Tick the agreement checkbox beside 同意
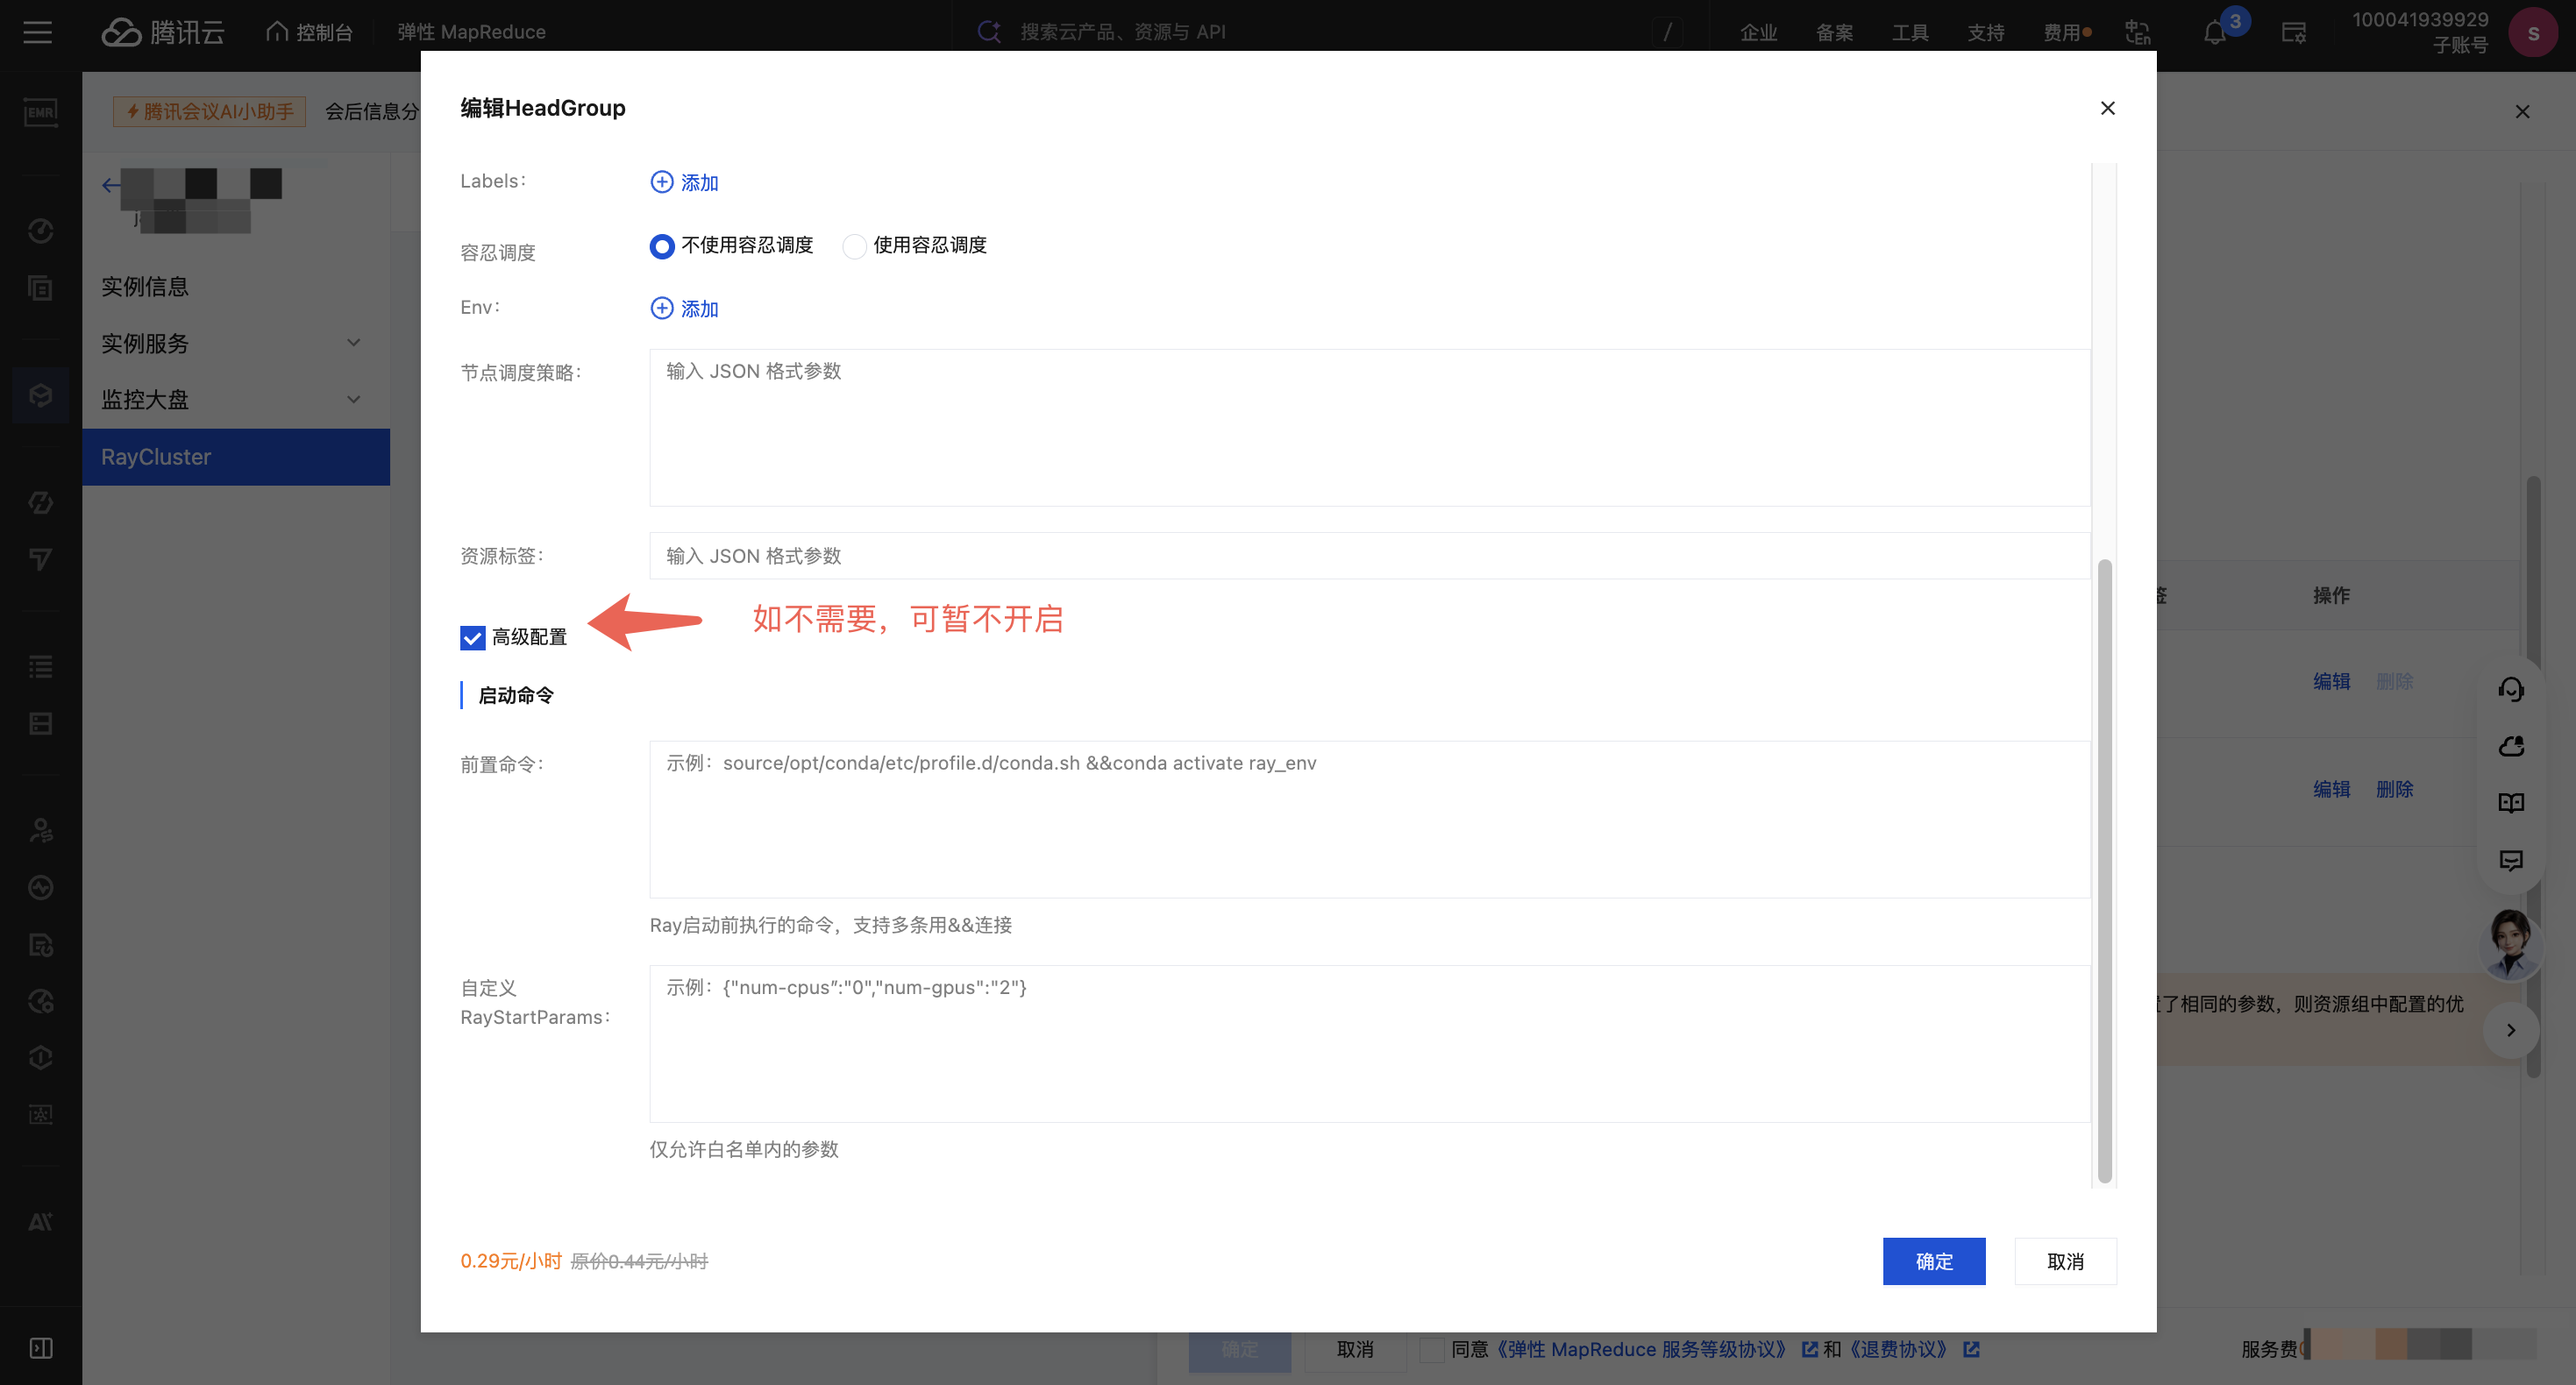 tap(1431, 1349)
